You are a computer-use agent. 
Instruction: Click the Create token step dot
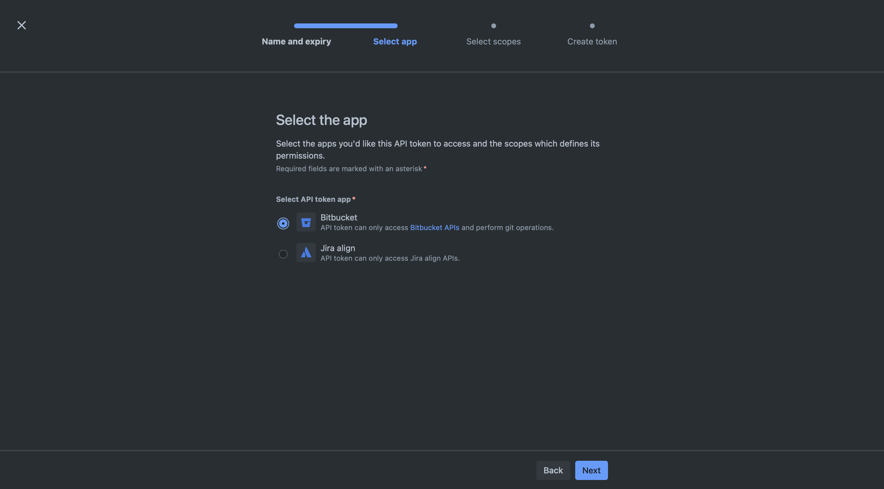click(592, 26)
